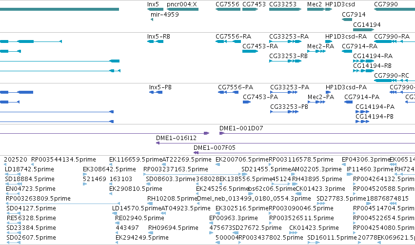415x245 pixels.
Task: Click the LD18742.5prime EST label
Action: point(29,169)
